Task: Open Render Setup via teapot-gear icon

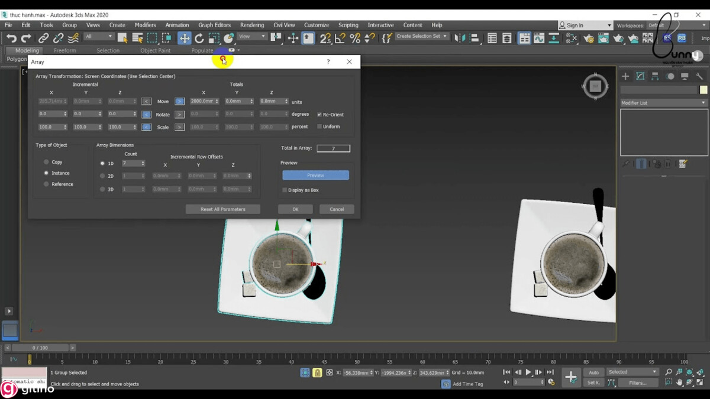Action: click(589, 38)
